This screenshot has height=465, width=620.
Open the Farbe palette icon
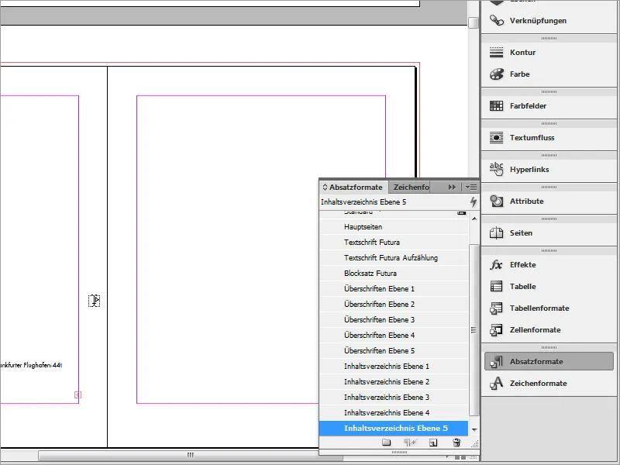pos(496,74)
